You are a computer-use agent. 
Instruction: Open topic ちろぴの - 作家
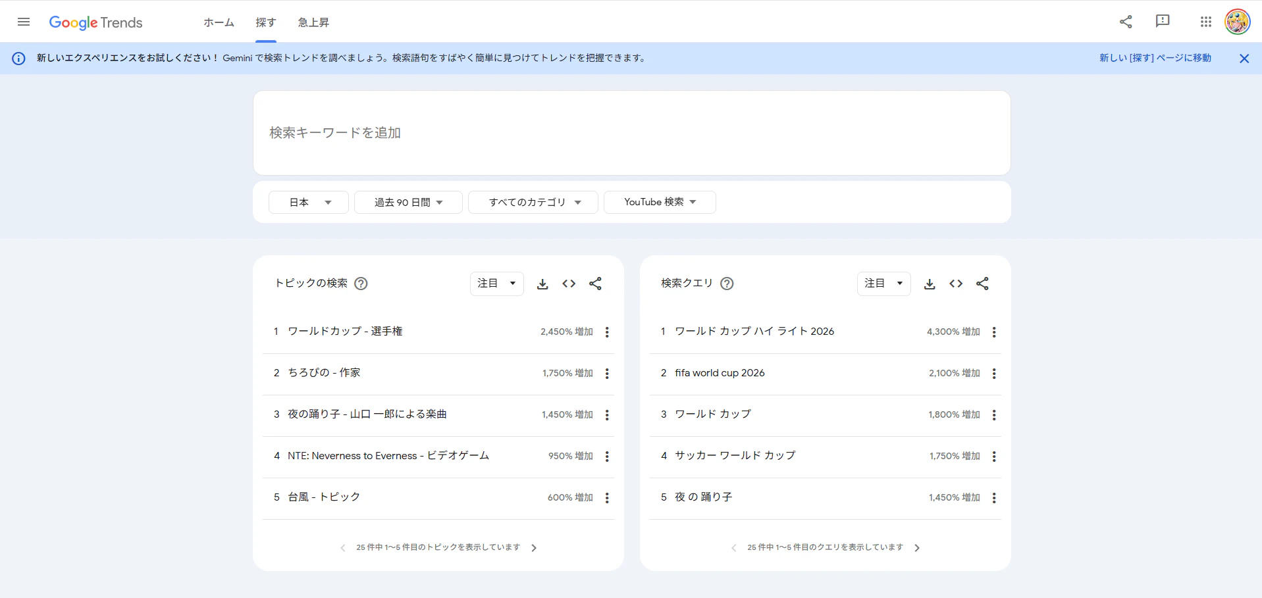[x=324, y=373]
